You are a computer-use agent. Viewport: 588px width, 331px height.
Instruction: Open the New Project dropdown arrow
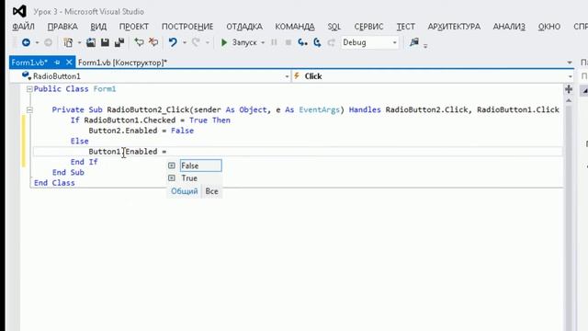(x=79, y=43)
